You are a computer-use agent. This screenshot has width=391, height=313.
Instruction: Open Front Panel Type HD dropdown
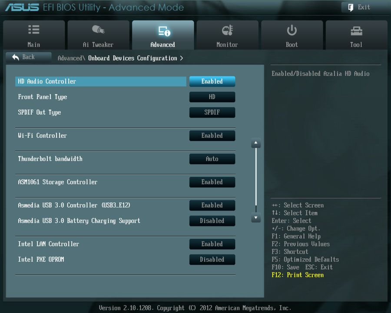coord(212,97)
